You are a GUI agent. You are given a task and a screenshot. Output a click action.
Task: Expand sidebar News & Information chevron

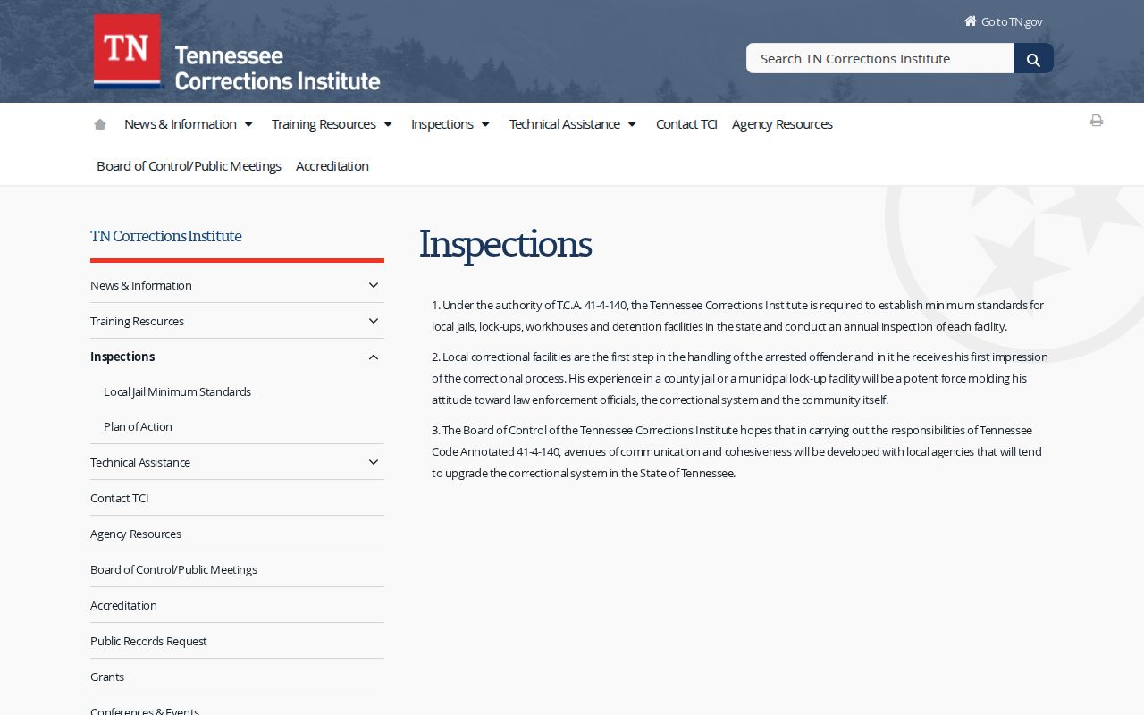click(374, 285)
